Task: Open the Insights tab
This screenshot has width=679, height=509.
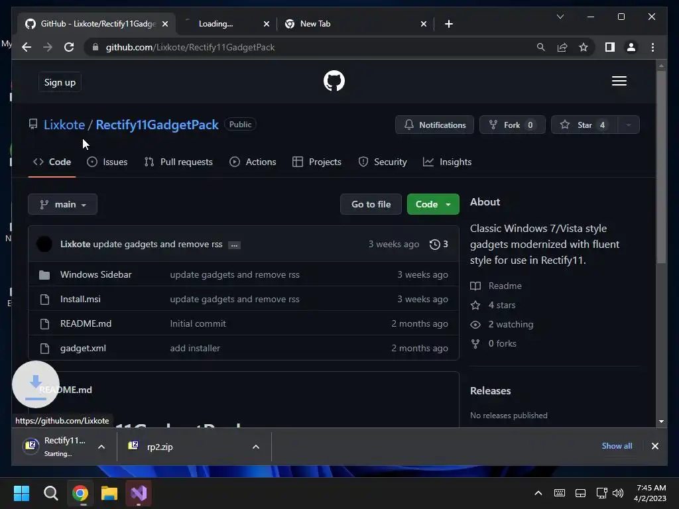Action: (x=448, y=162)
